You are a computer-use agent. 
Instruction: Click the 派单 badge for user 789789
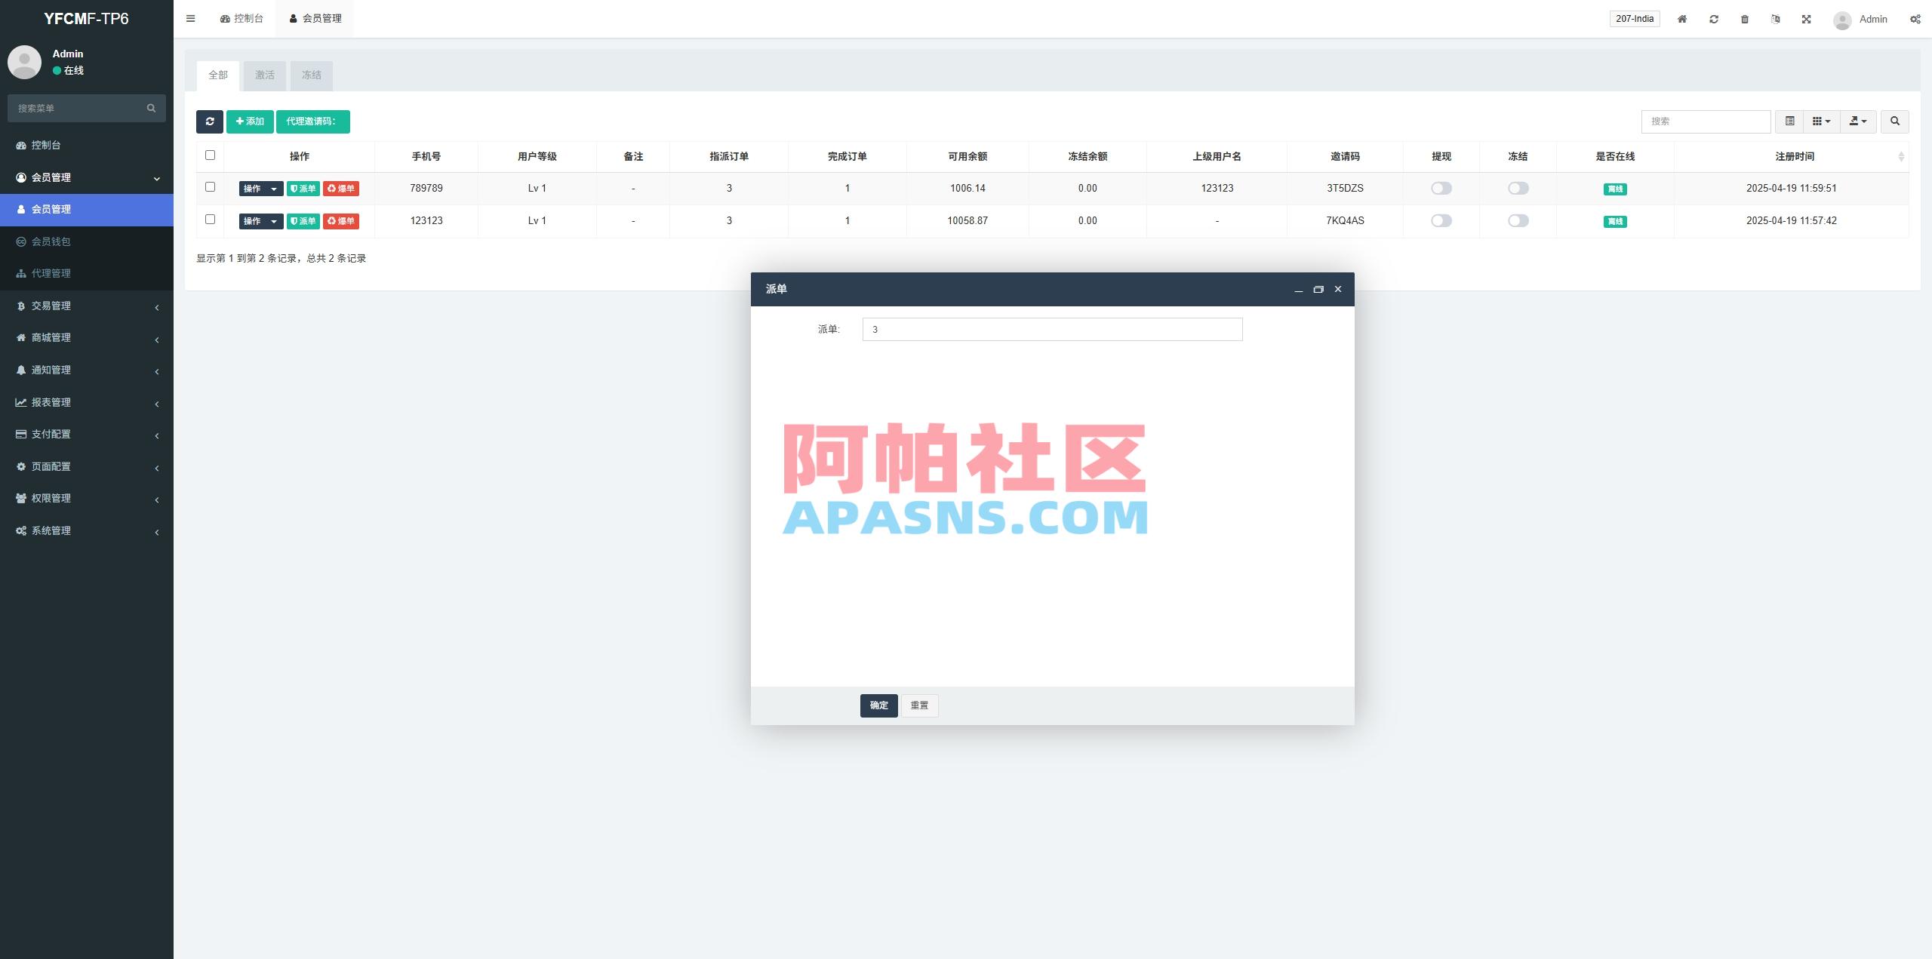pos(303,188)
